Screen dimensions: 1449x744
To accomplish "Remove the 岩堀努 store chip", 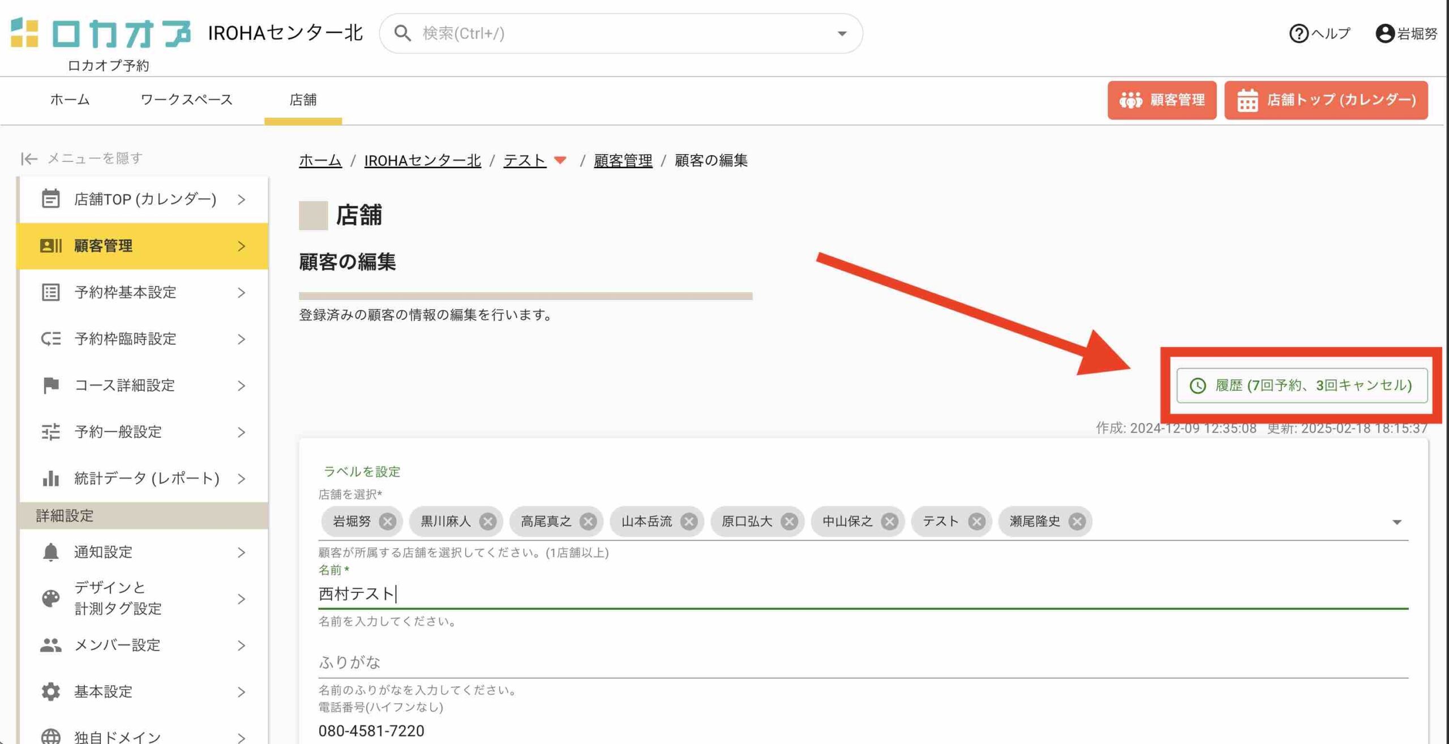I will [387, 521].
